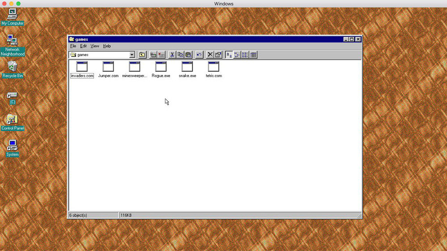
Task: Click the games window title bar folder icon
Action: [x=72, y=39]
